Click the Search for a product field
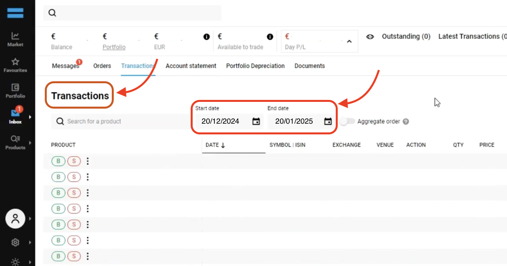Viewport: 507px width, 266px height. pos(119,121)
